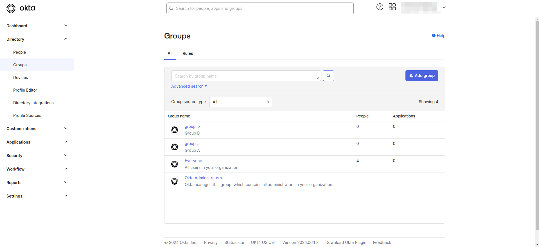Expand the Advanced search options
539x247 pixels.
pyautogui.click(x=189, y=86)
